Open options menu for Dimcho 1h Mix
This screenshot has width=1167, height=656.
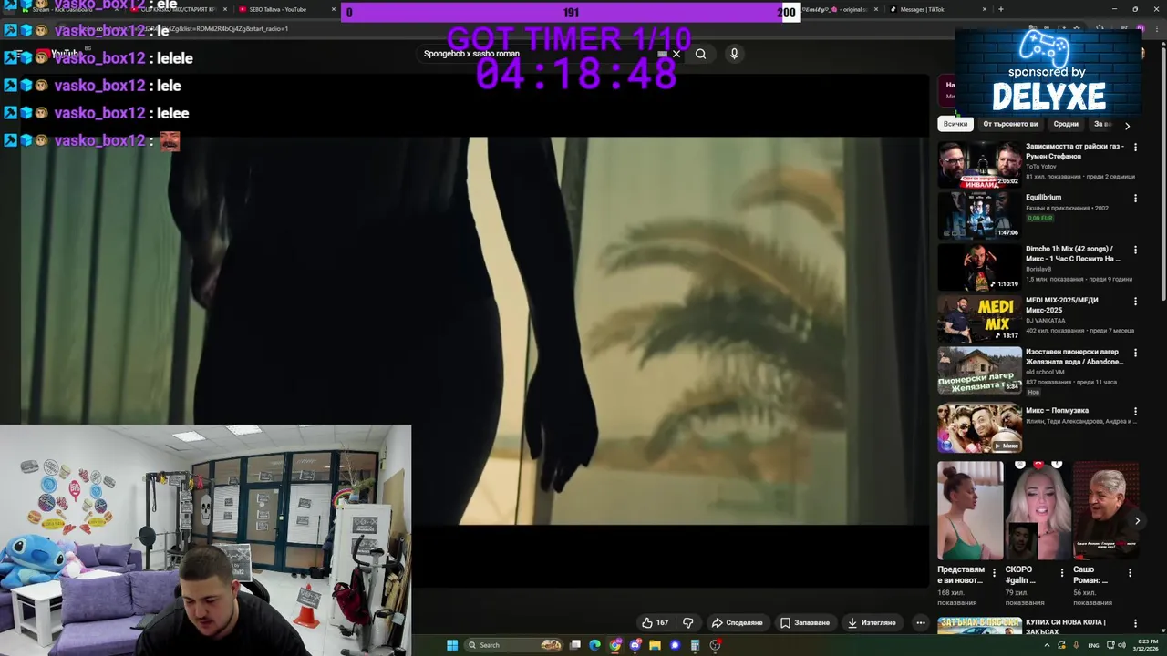pyautogui.click(x=1135, y=250)
